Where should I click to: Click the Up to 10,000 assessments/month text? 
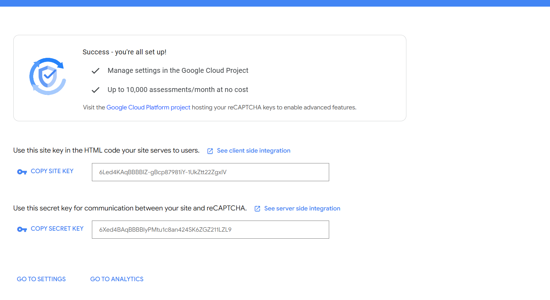(178, 90)
